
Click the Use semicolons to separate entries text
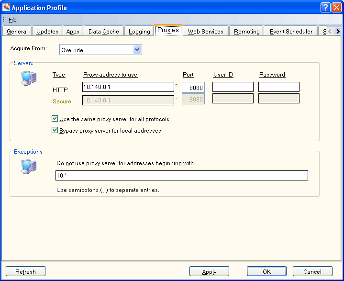108,190
